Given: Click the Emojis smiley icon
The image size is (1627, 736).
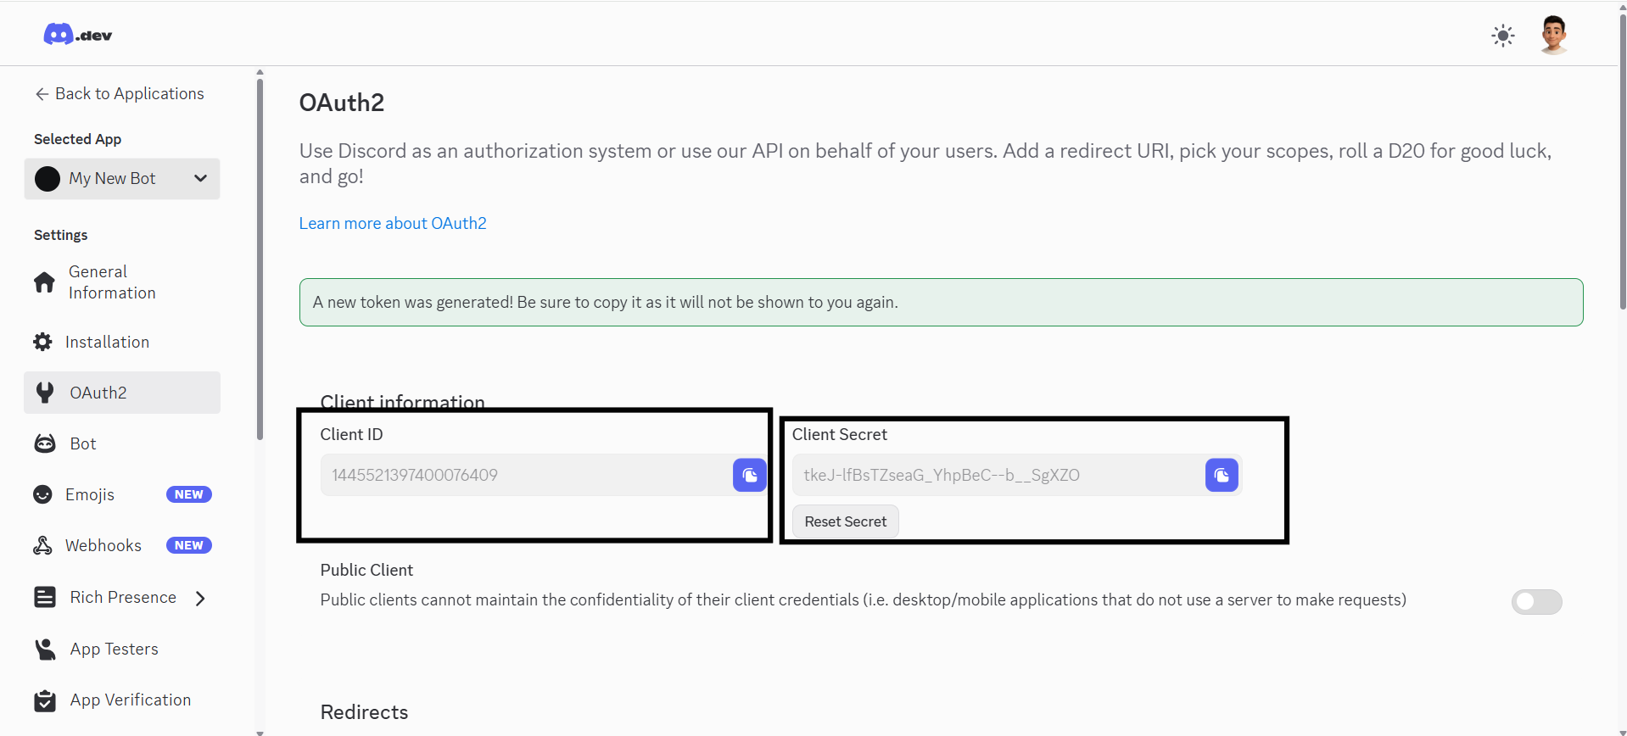Looking at the screenshot, I should pos(42,494).
